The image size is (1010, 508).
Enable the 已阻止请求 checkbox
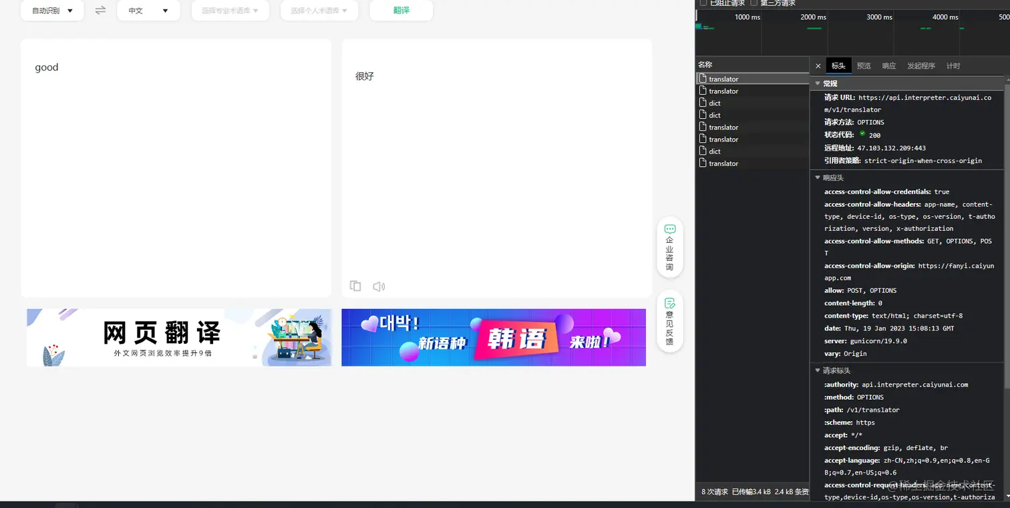coord(703,3)
